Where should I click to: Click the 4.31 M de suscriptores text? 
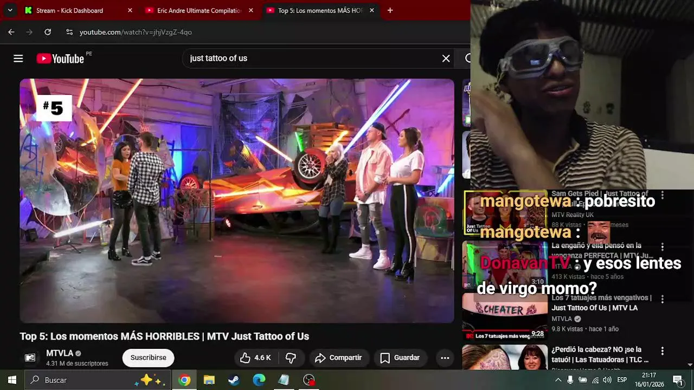click(77, 363)
